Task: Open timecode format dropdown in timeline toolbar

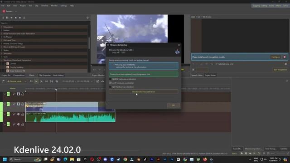Action: click(x=92, y=81)
